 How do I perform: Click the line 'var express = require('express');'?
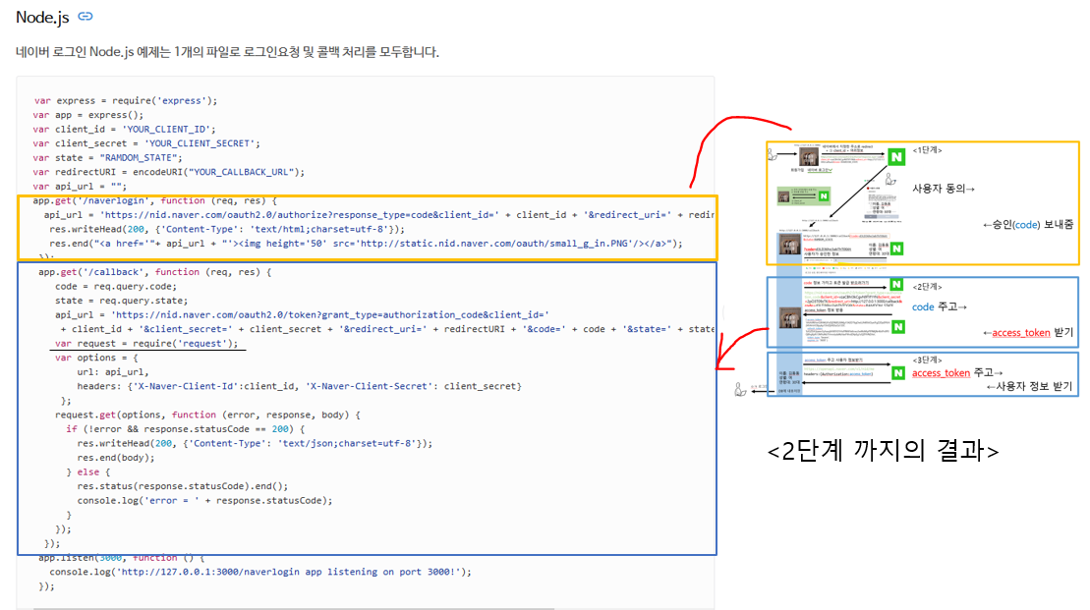point(125,101)
